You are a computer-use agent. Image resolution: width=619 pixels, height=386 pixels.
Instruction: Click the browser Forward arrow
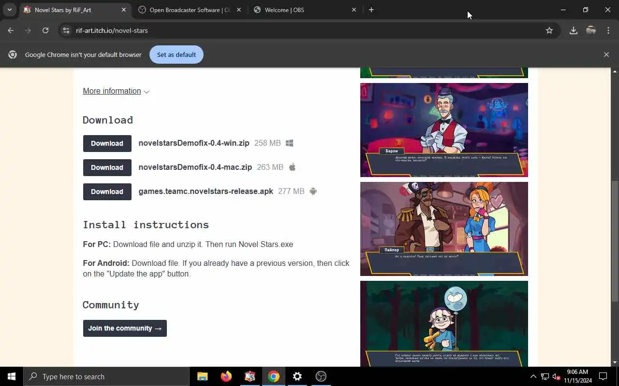28,30
